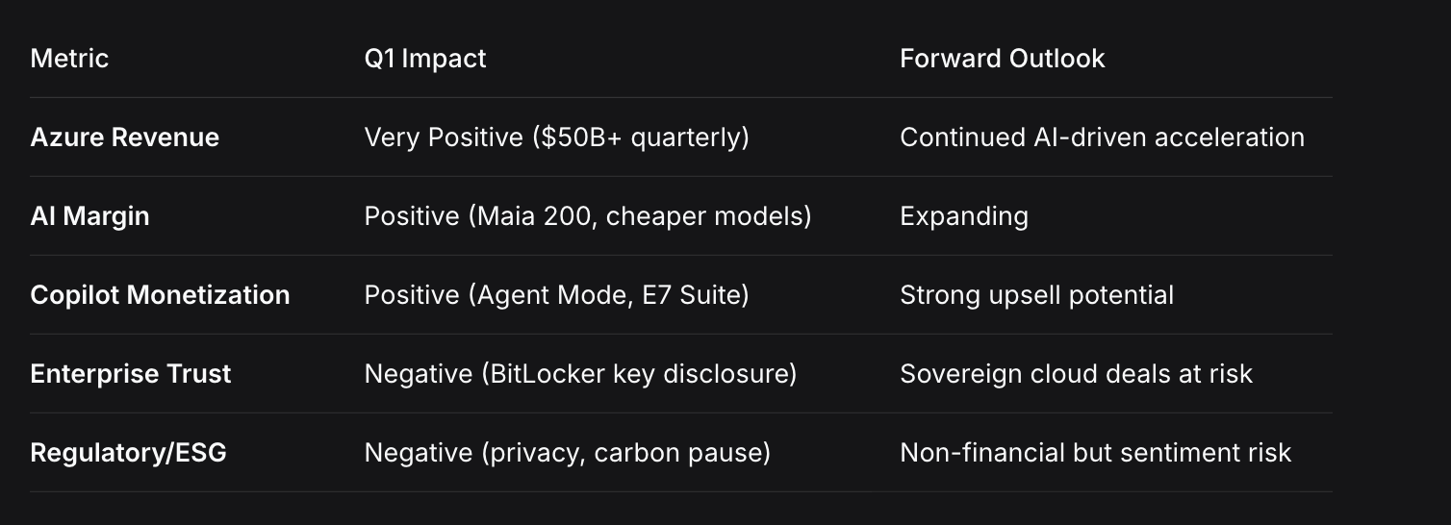Viewport: 1451px width, 525px height.
Task: Select 'Sovereign cloud deals at risk' cell
Action: tap(1076, 374)
